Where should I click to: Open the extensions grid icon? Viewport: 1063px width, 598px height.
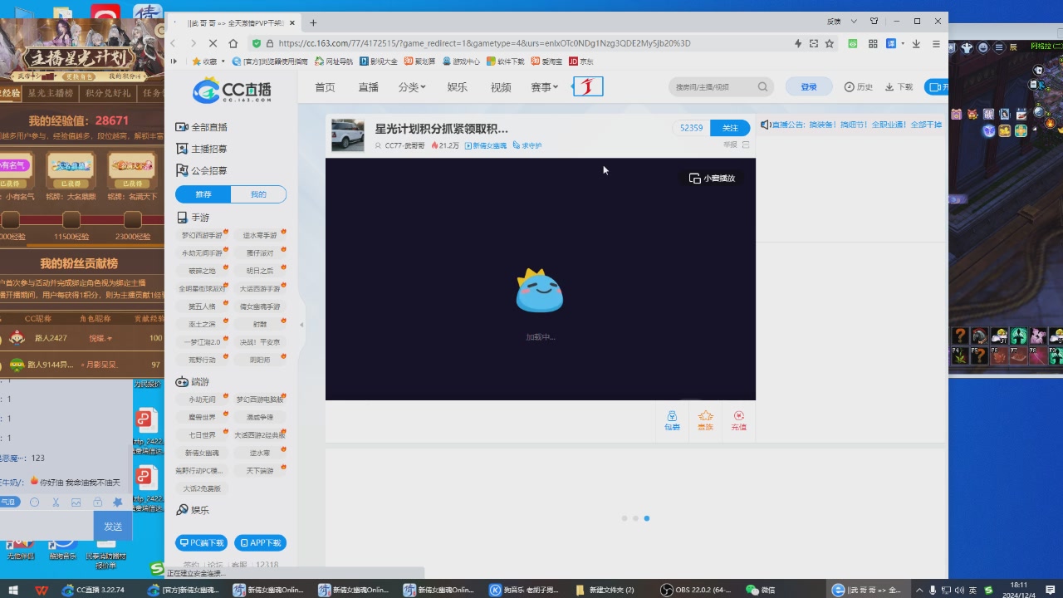pyautogui.click(x=873, y=43)
